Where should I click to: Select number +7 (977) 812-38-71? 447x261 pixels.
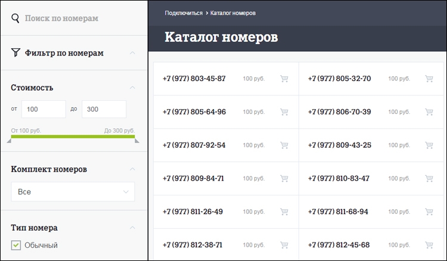pyautogui.click(x=193, y=245)
